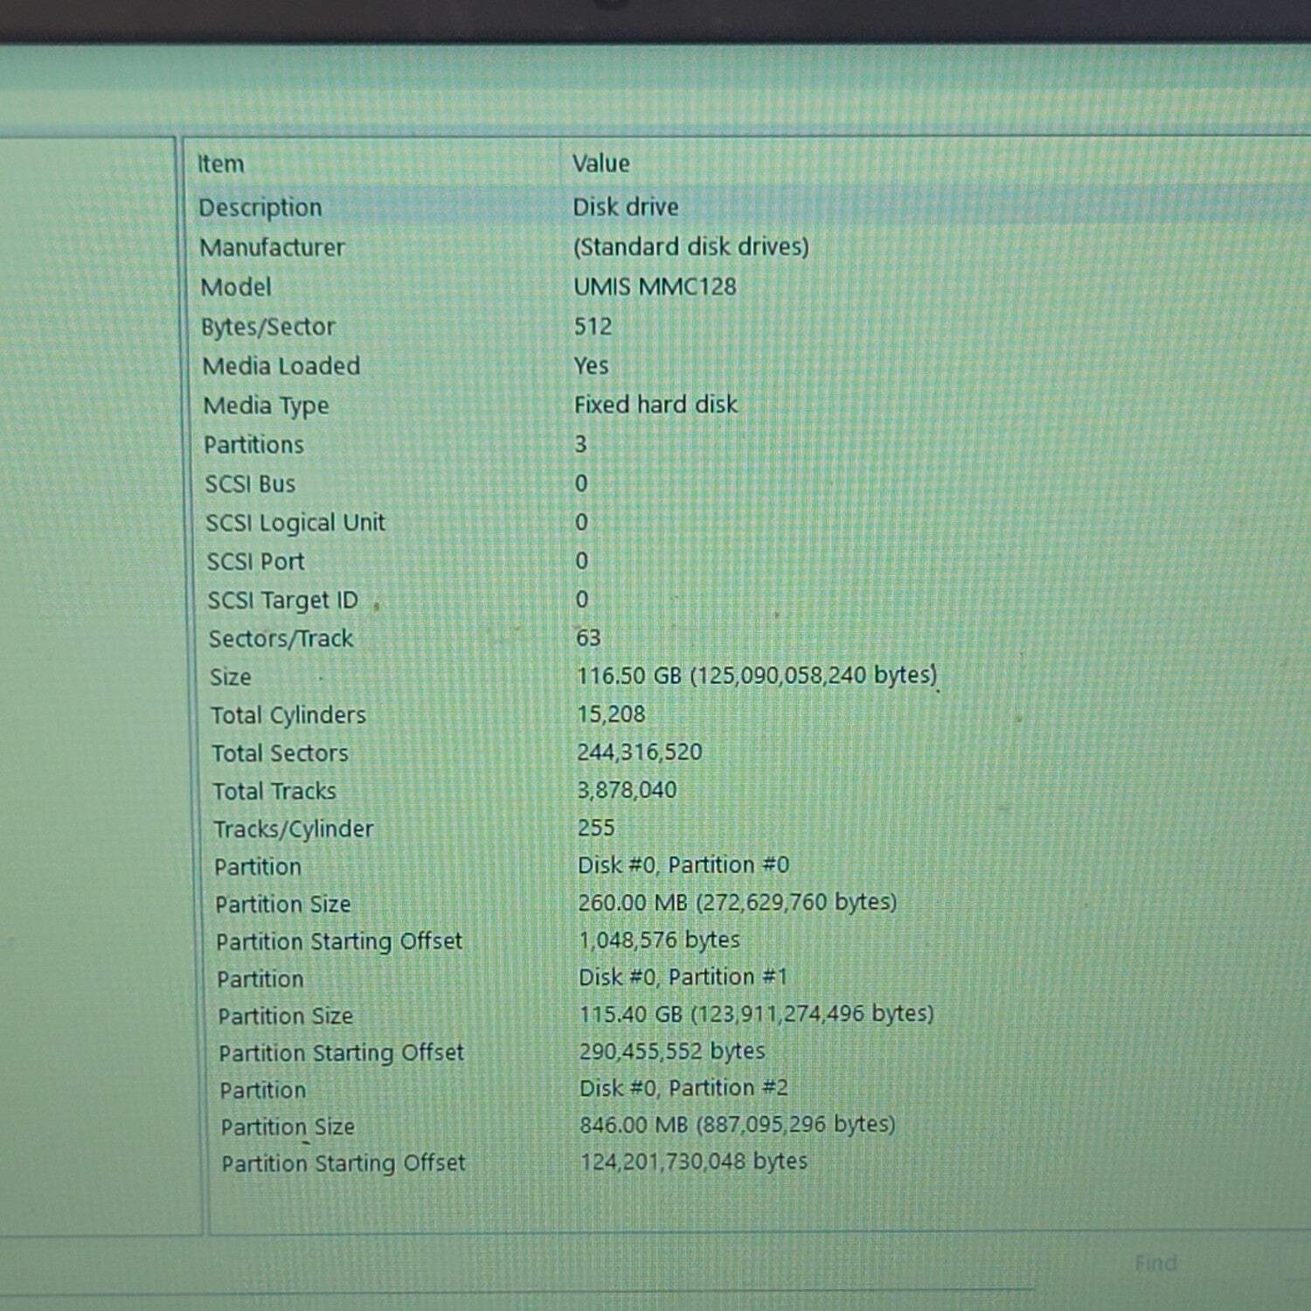Click the '255' tracks per cylinder value
The image size is (1311, 1311).
coord(596,827)
